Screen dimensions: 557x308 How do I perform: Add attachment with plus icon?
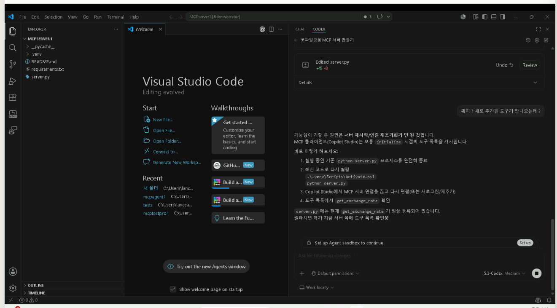302,273
